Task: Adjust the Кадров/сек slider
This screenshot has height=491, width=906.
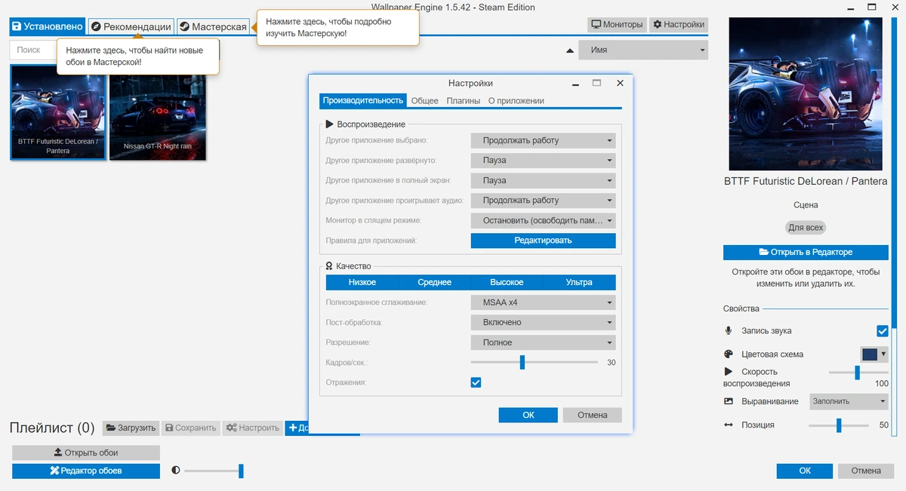Action: [x=522, y=363]
